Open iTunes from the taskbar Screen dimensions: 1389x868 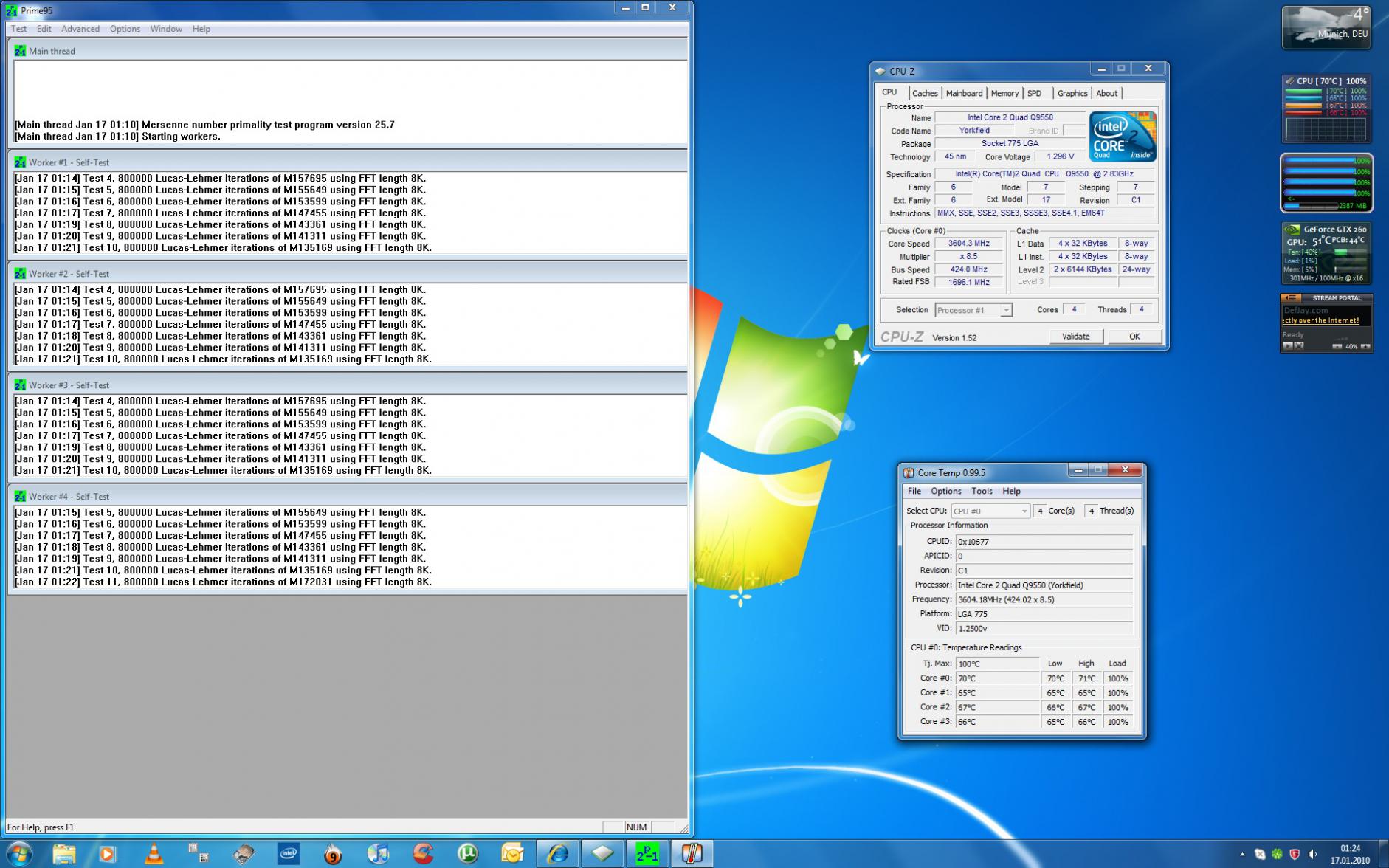click(x=378, y=854)
